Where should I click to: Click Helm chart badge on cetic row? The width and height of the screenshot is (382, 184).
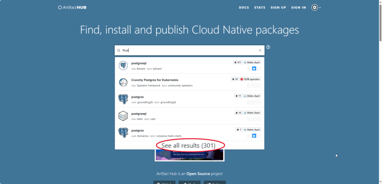coord(252,113)
